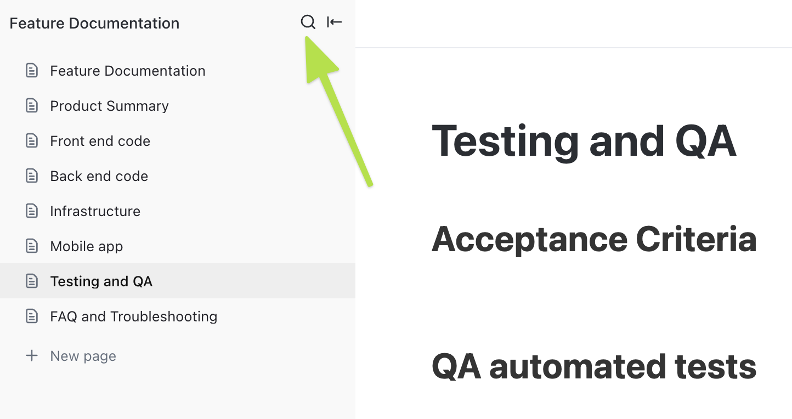The image size is (792, 419).
Task: Click the page icon beside Back end code
Action: coord(32,175)
